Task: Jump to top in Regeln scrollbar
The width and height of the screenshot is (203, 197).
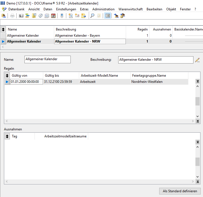Action: point(198,81)
